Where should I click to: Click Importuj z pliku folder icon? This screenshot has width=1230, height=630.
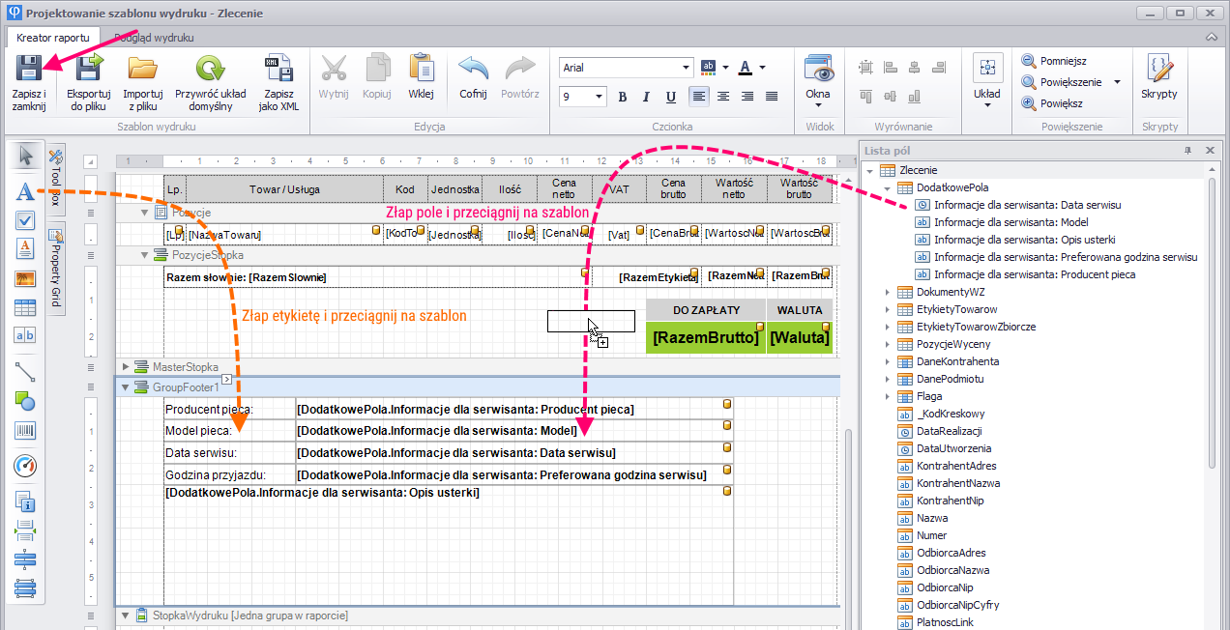tap(141, 70)
